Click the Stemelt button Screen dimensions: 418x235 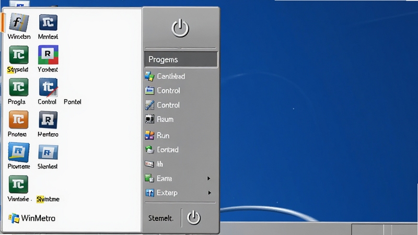pyautogui.click(x=161, y=218)
